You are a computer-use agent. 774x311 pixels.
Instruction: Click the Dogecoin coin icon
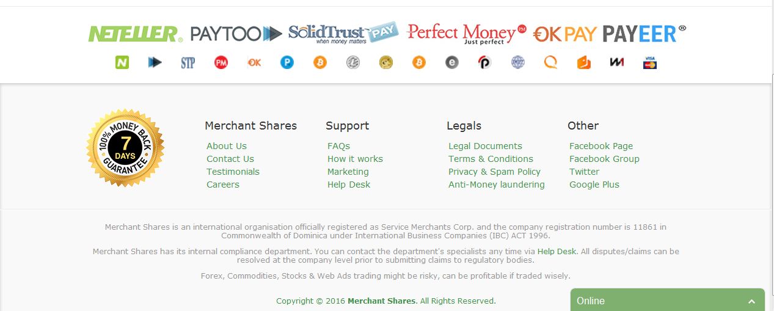tap(386, 62)
